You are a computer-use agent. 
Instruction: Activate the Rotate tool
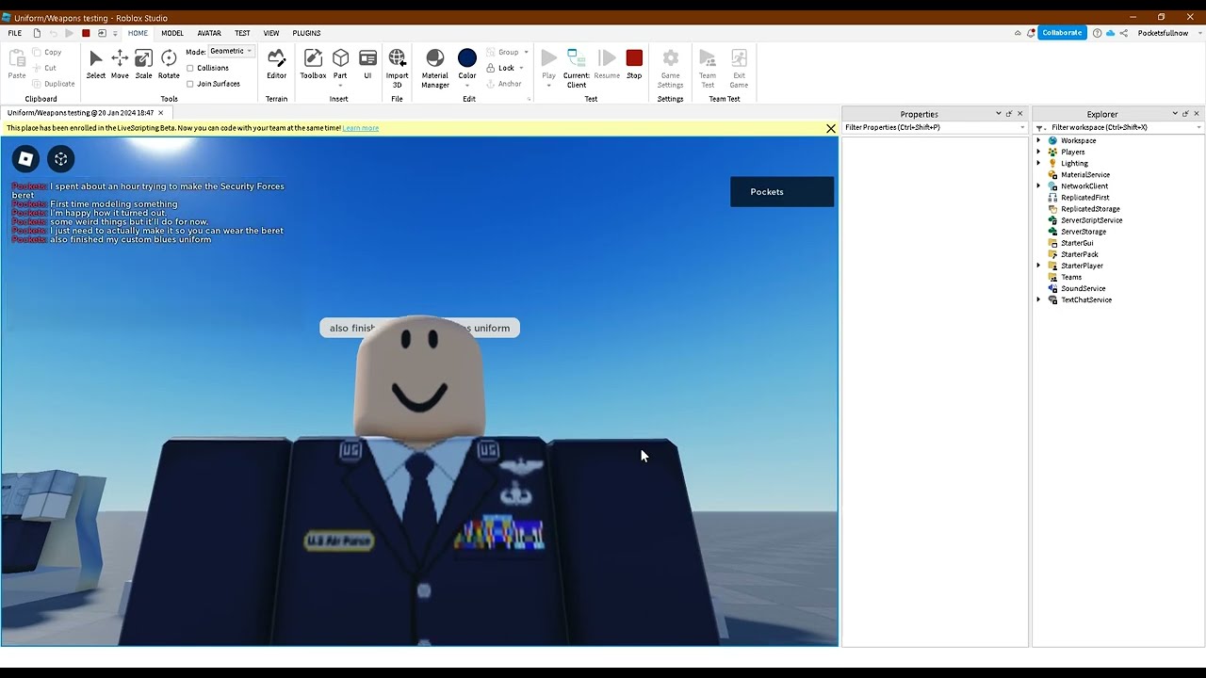coord(169,64)
